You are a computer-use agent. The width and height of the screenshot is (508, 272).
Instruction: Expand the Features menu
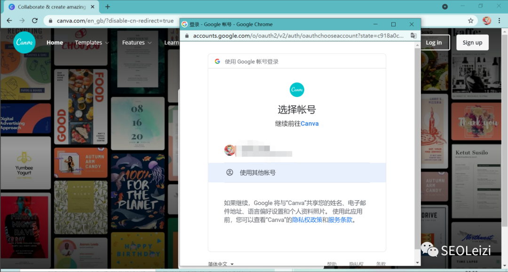pos(137,42)
